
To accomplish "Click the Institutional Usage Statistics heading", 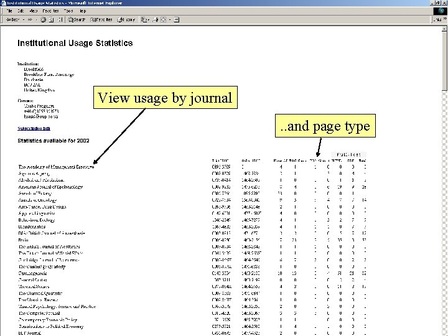I will tap(75, 43).
